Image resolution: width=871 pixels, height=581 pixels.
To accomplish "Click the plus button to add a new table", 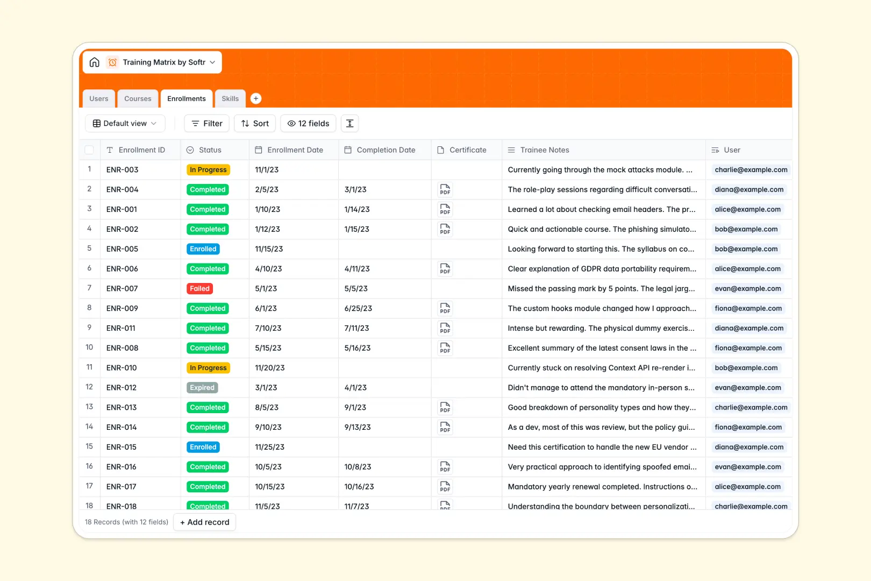I will (256, 98).
